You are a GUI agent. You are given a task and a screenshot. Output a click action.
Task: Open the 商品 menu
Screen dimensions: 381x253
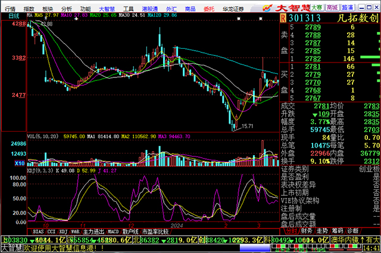click(190, 9)
